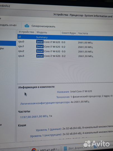Click the Intel logo in cpu3 row

tap(40, 56)
